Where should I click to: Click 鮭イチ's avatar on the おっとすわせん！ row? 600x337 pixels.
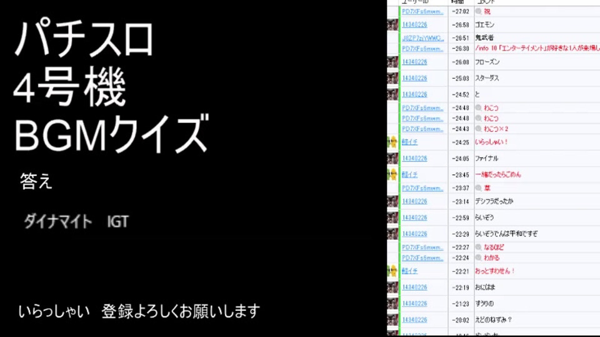click(392, 271)
